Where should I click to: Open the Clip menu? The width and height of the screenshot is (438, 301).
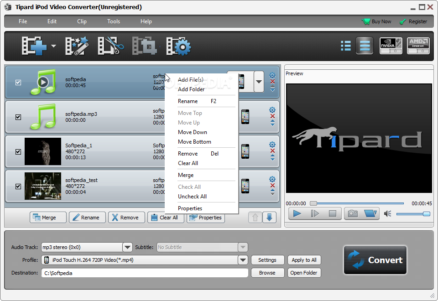(82, 21)
